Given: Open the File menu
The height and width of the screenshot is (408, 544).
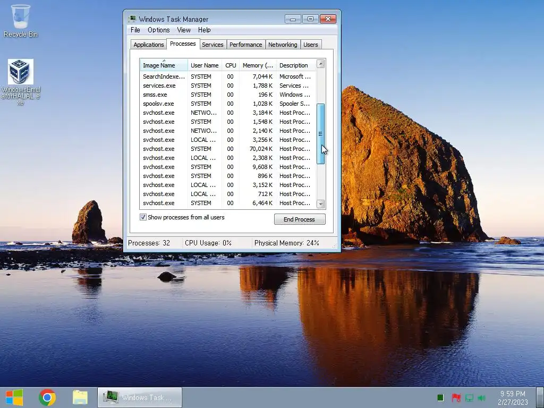Looking at the screenshot, I should (135, 30).
